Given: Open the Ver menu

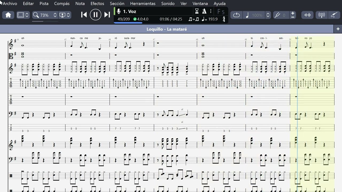Looking at the screenshot, I should (x=184, y=3).
